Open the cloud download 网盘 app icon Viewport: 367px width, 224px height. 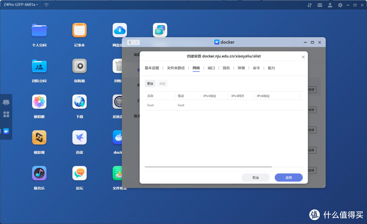[120, 30]
